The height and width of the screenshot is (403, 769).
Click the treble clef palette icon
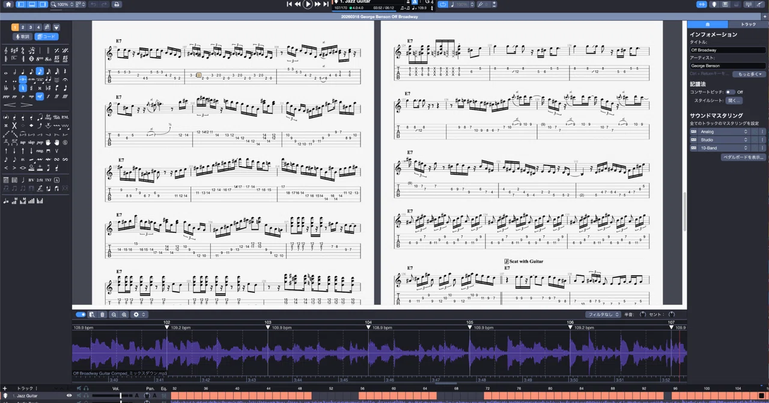(6, 51)
